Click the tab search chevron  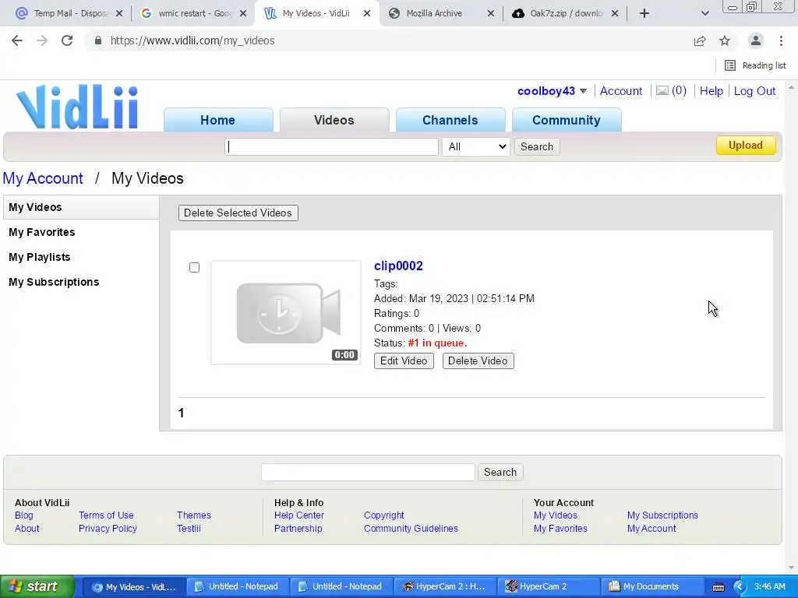click(x=704, y=14)
